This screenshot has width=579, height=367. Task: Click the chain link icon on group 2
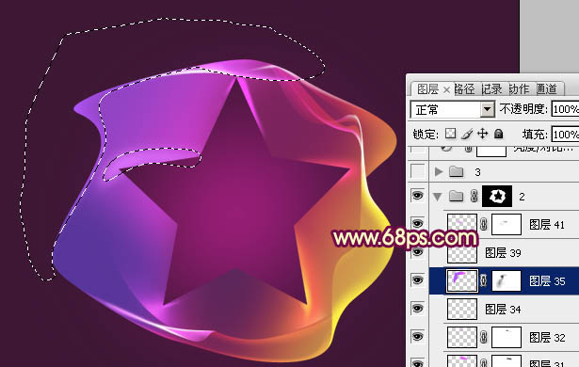(x=474, y=196)
